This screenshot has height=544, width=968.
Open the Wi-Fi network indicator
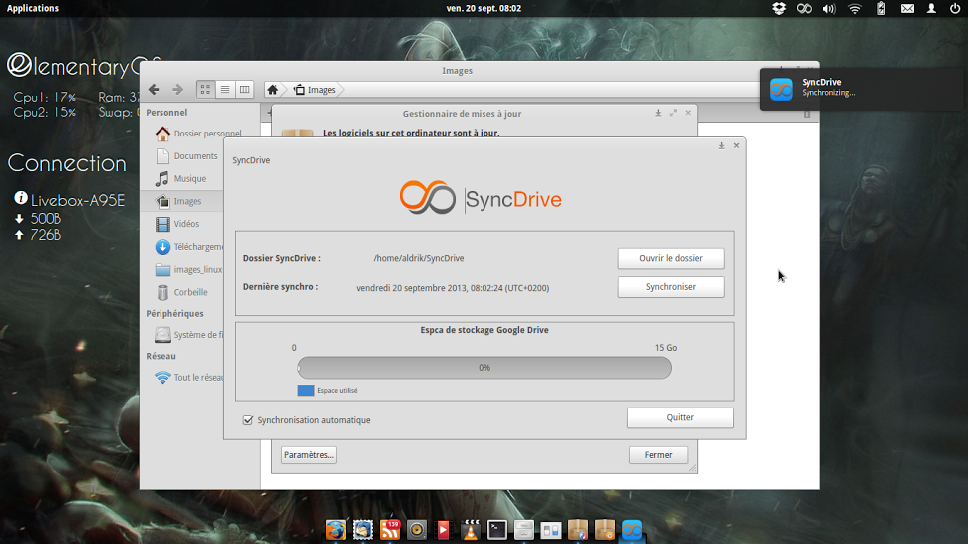855,8
